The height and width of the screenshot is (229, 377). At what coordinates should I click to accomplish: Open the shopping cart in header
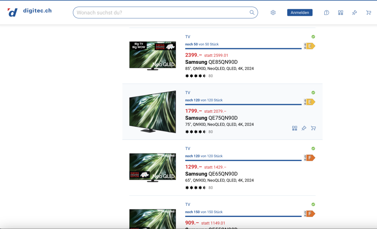coord(369,13)
